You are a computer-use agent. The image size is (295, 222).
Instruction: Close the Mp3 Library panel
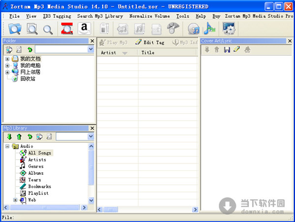click(92, 128)
